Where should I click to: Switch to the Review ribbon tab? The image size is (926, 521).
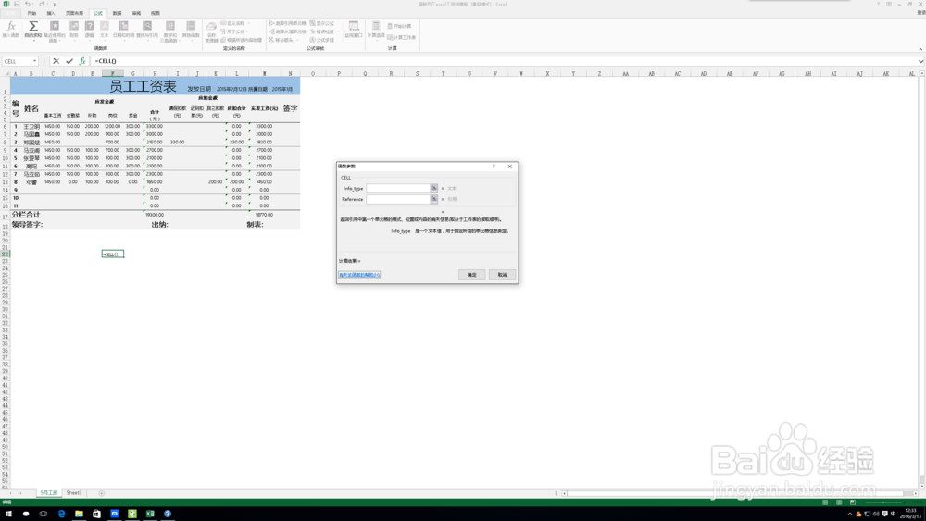tap(136, 13)
